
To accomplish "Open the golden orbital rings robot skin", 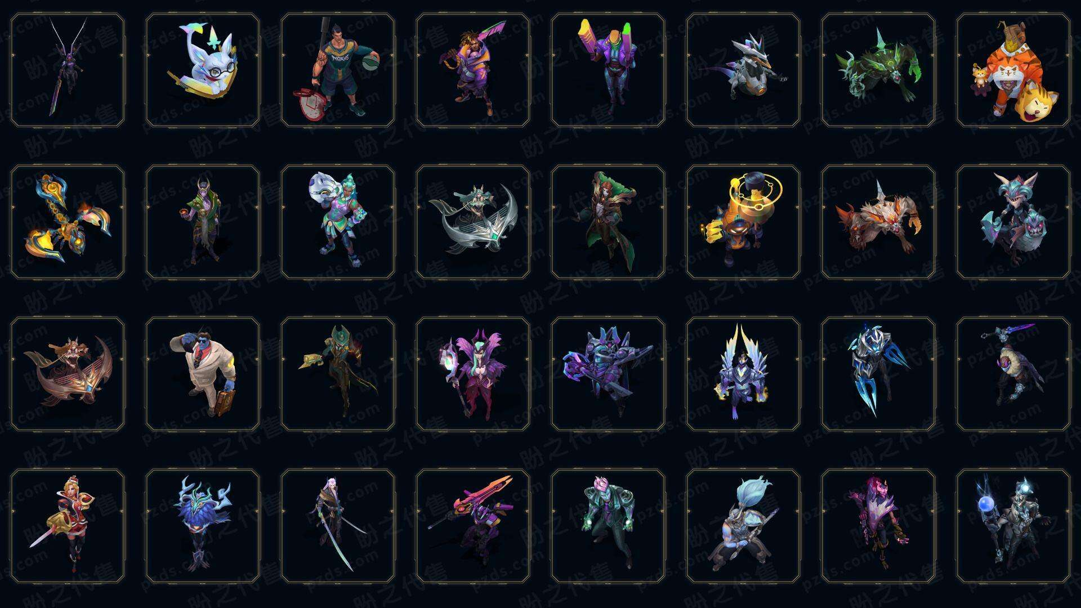I will [743, 222].
